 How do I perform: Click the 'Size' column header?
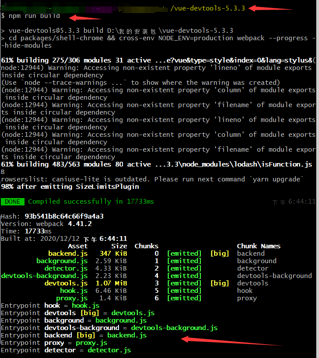tap(119, 246)
